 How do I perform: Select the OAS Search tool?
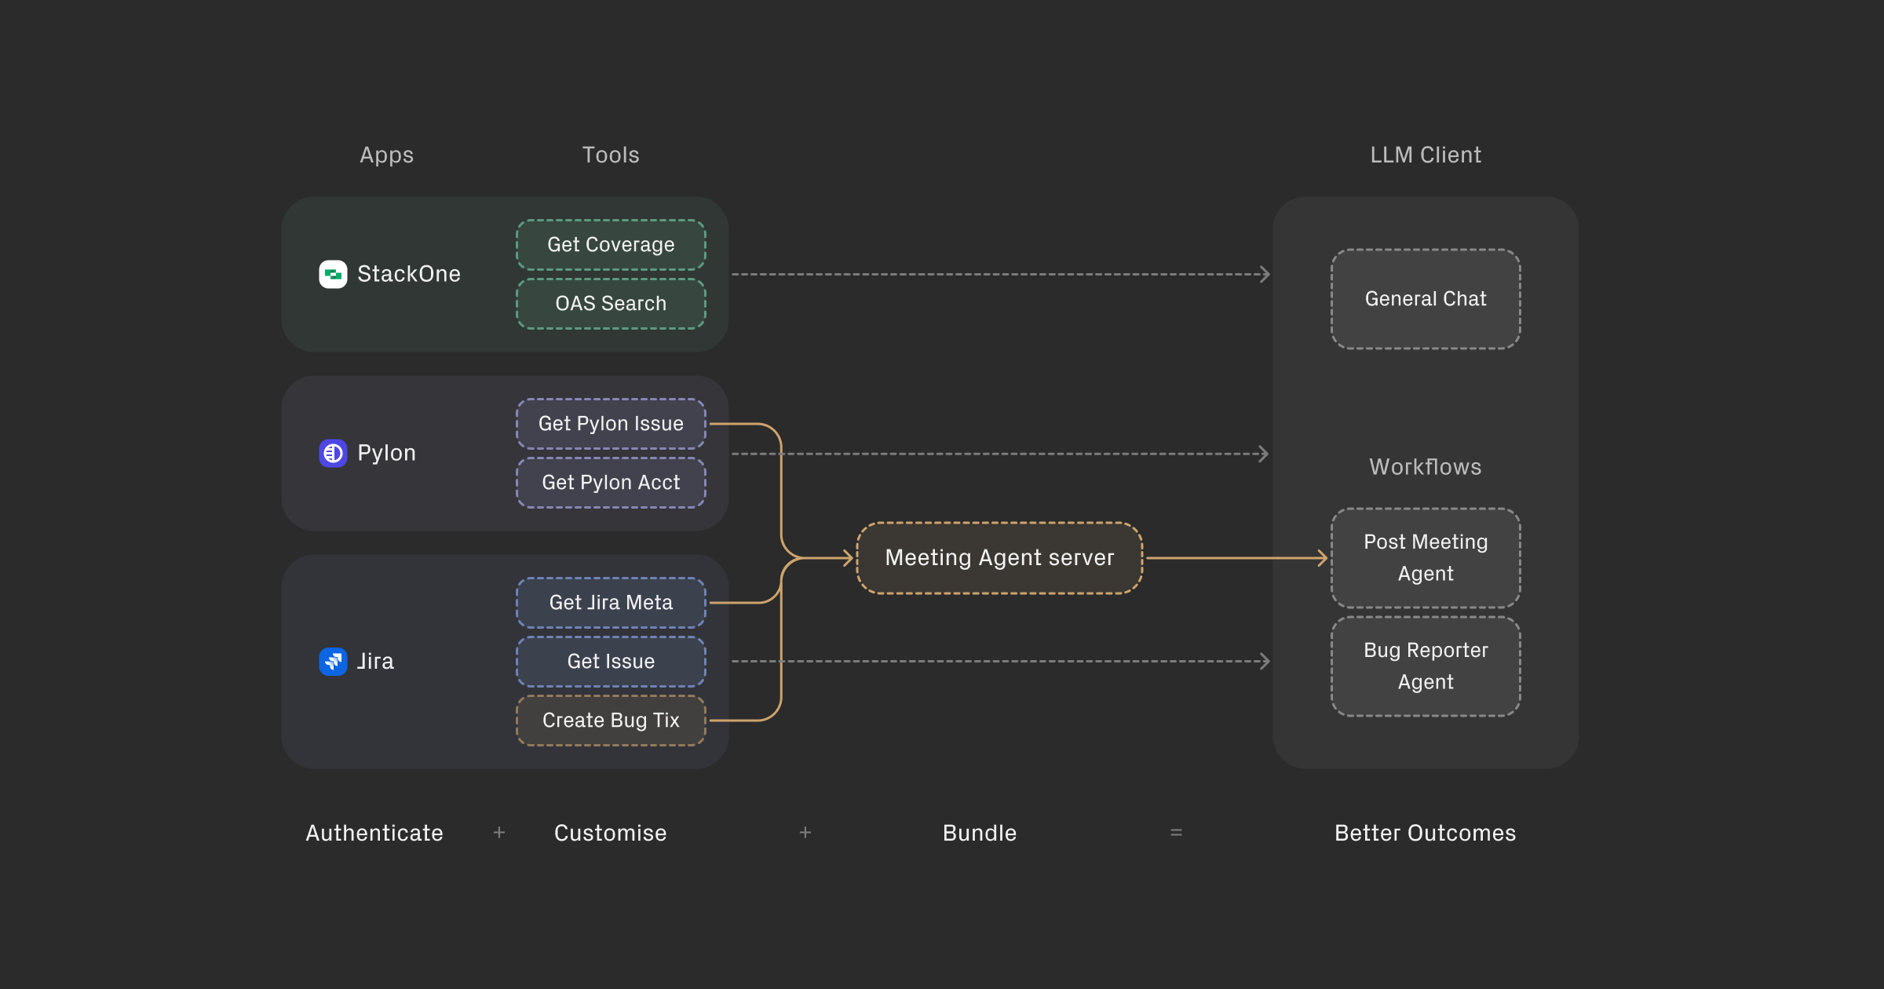611,303
